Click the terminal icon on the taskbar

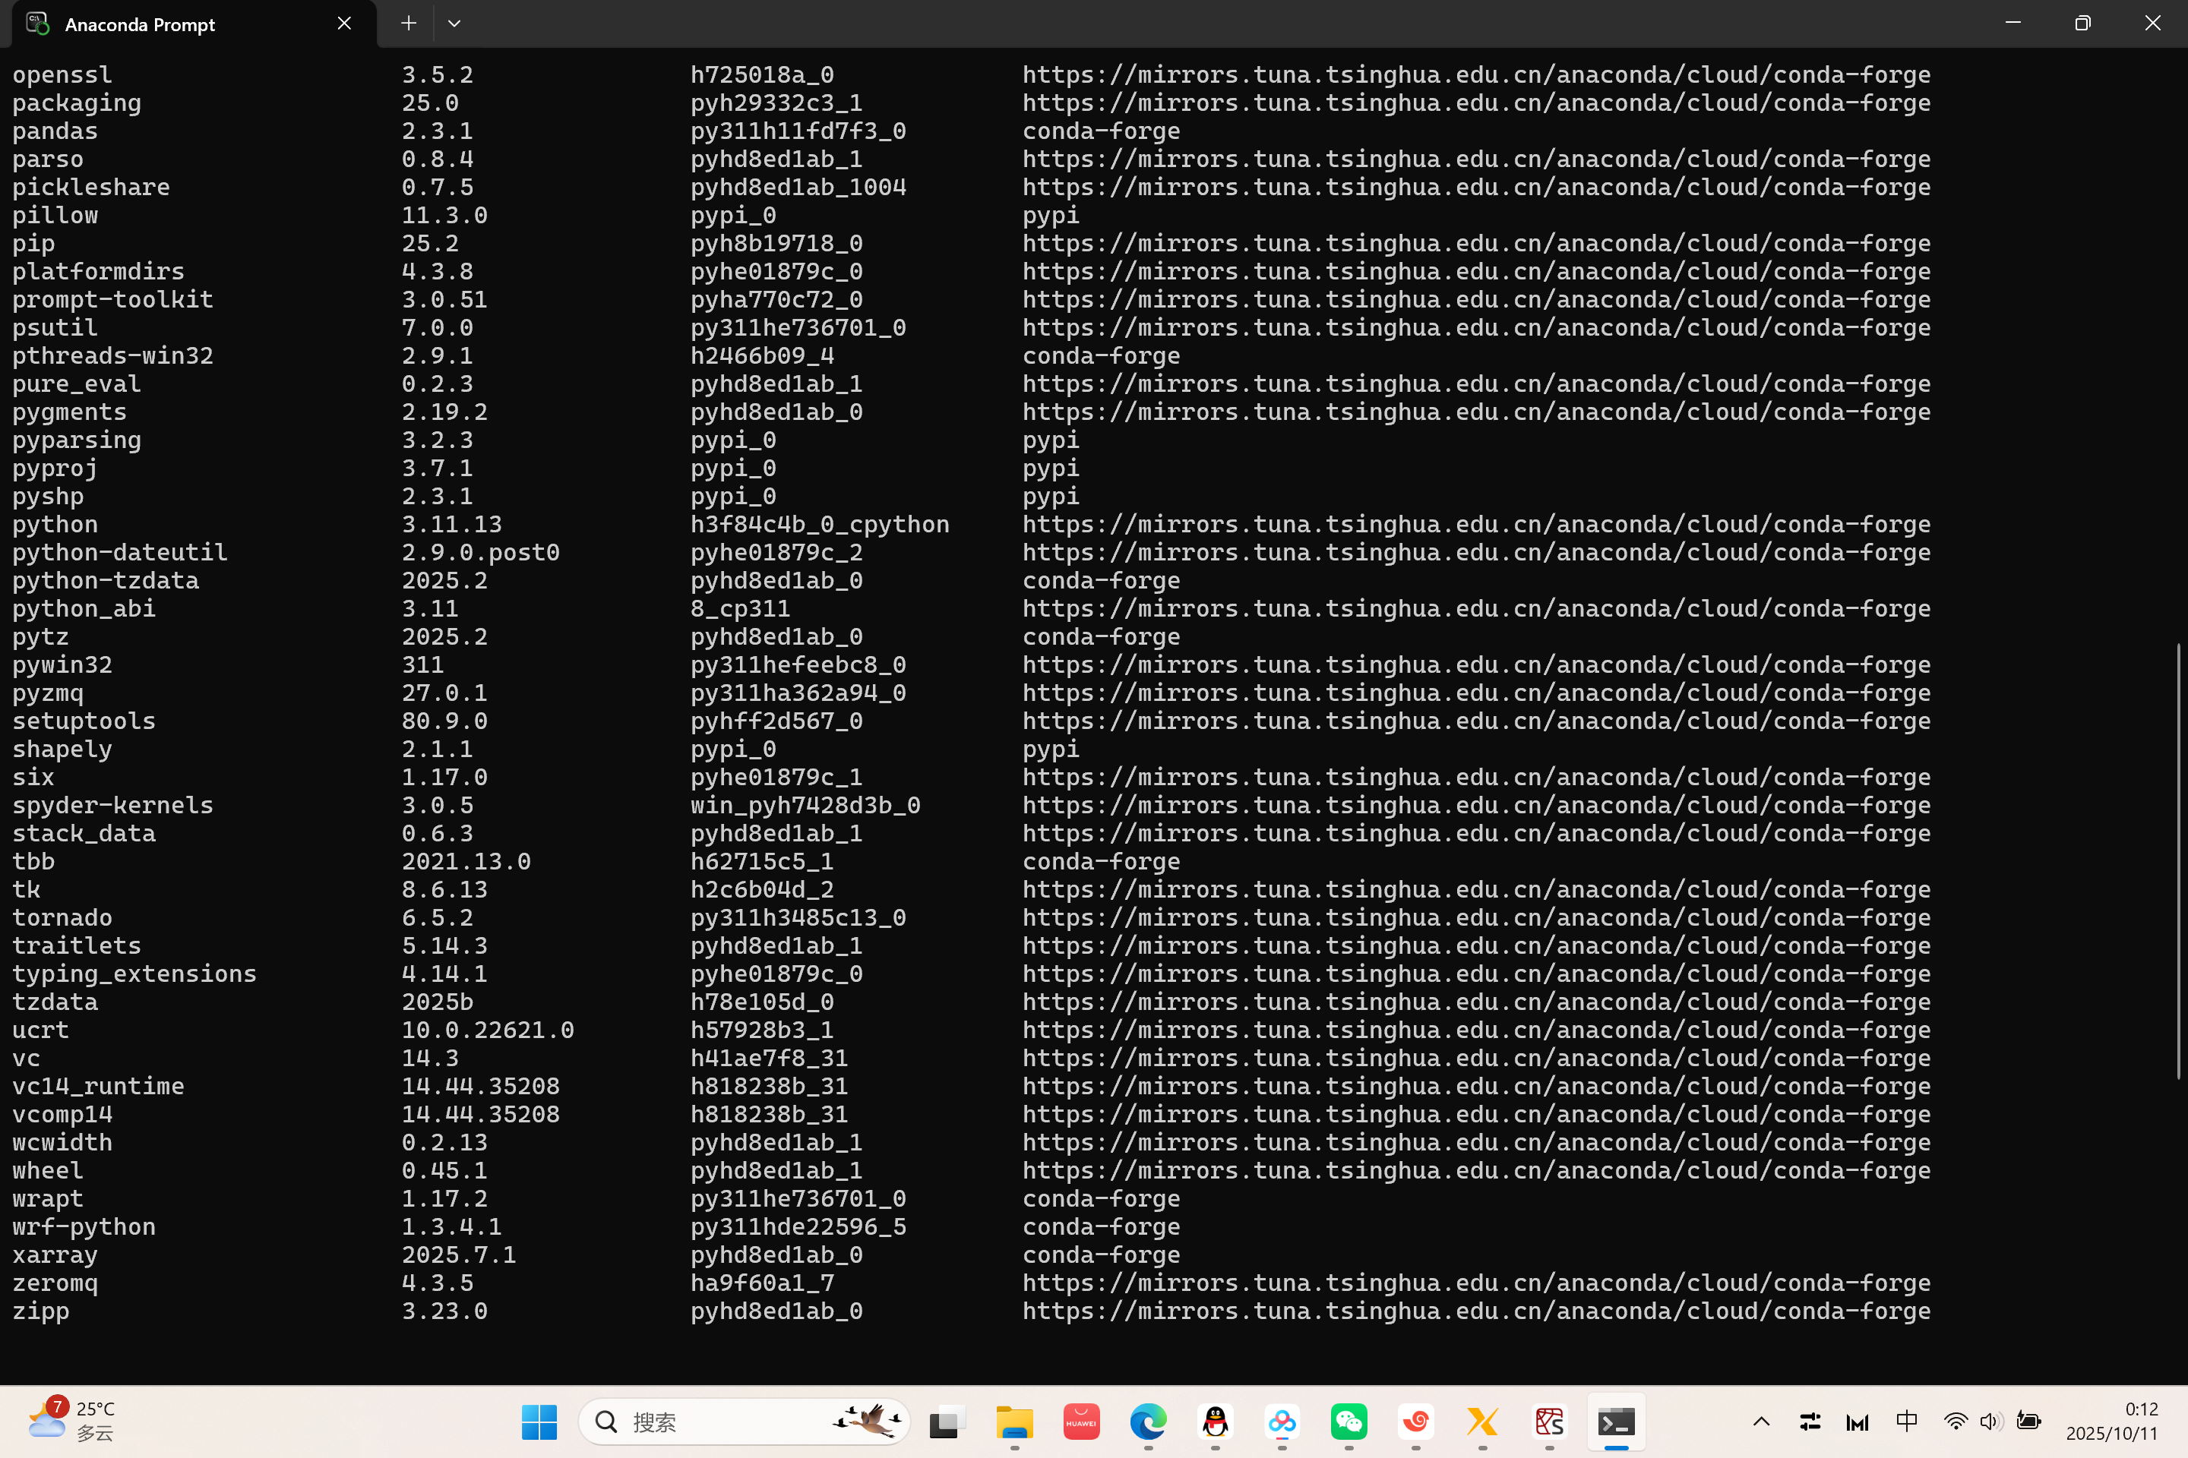[1617, 1422]
